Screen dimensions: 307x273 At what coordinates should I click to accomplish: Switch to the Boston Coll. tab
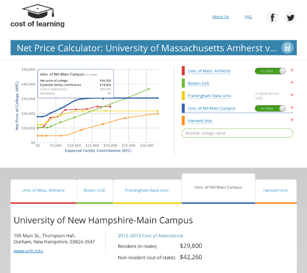(x=95, y=190)
